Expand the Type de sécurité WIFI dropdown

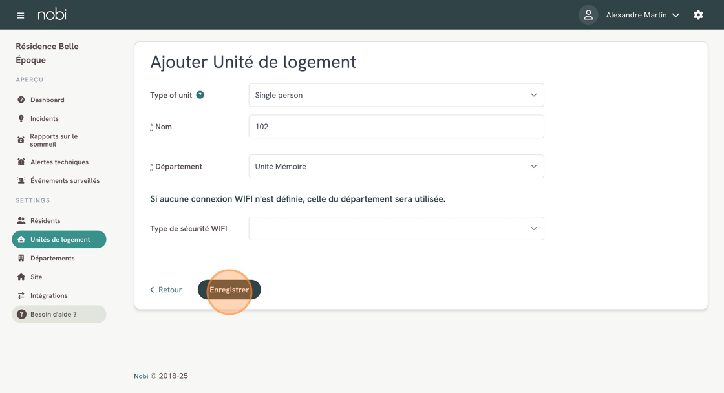(x=396, y=229)
